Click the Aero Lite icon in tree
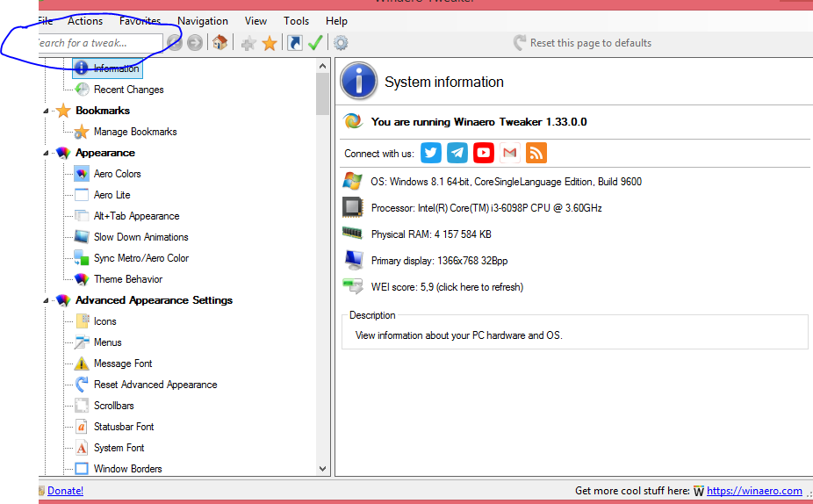 click(82, 195)
